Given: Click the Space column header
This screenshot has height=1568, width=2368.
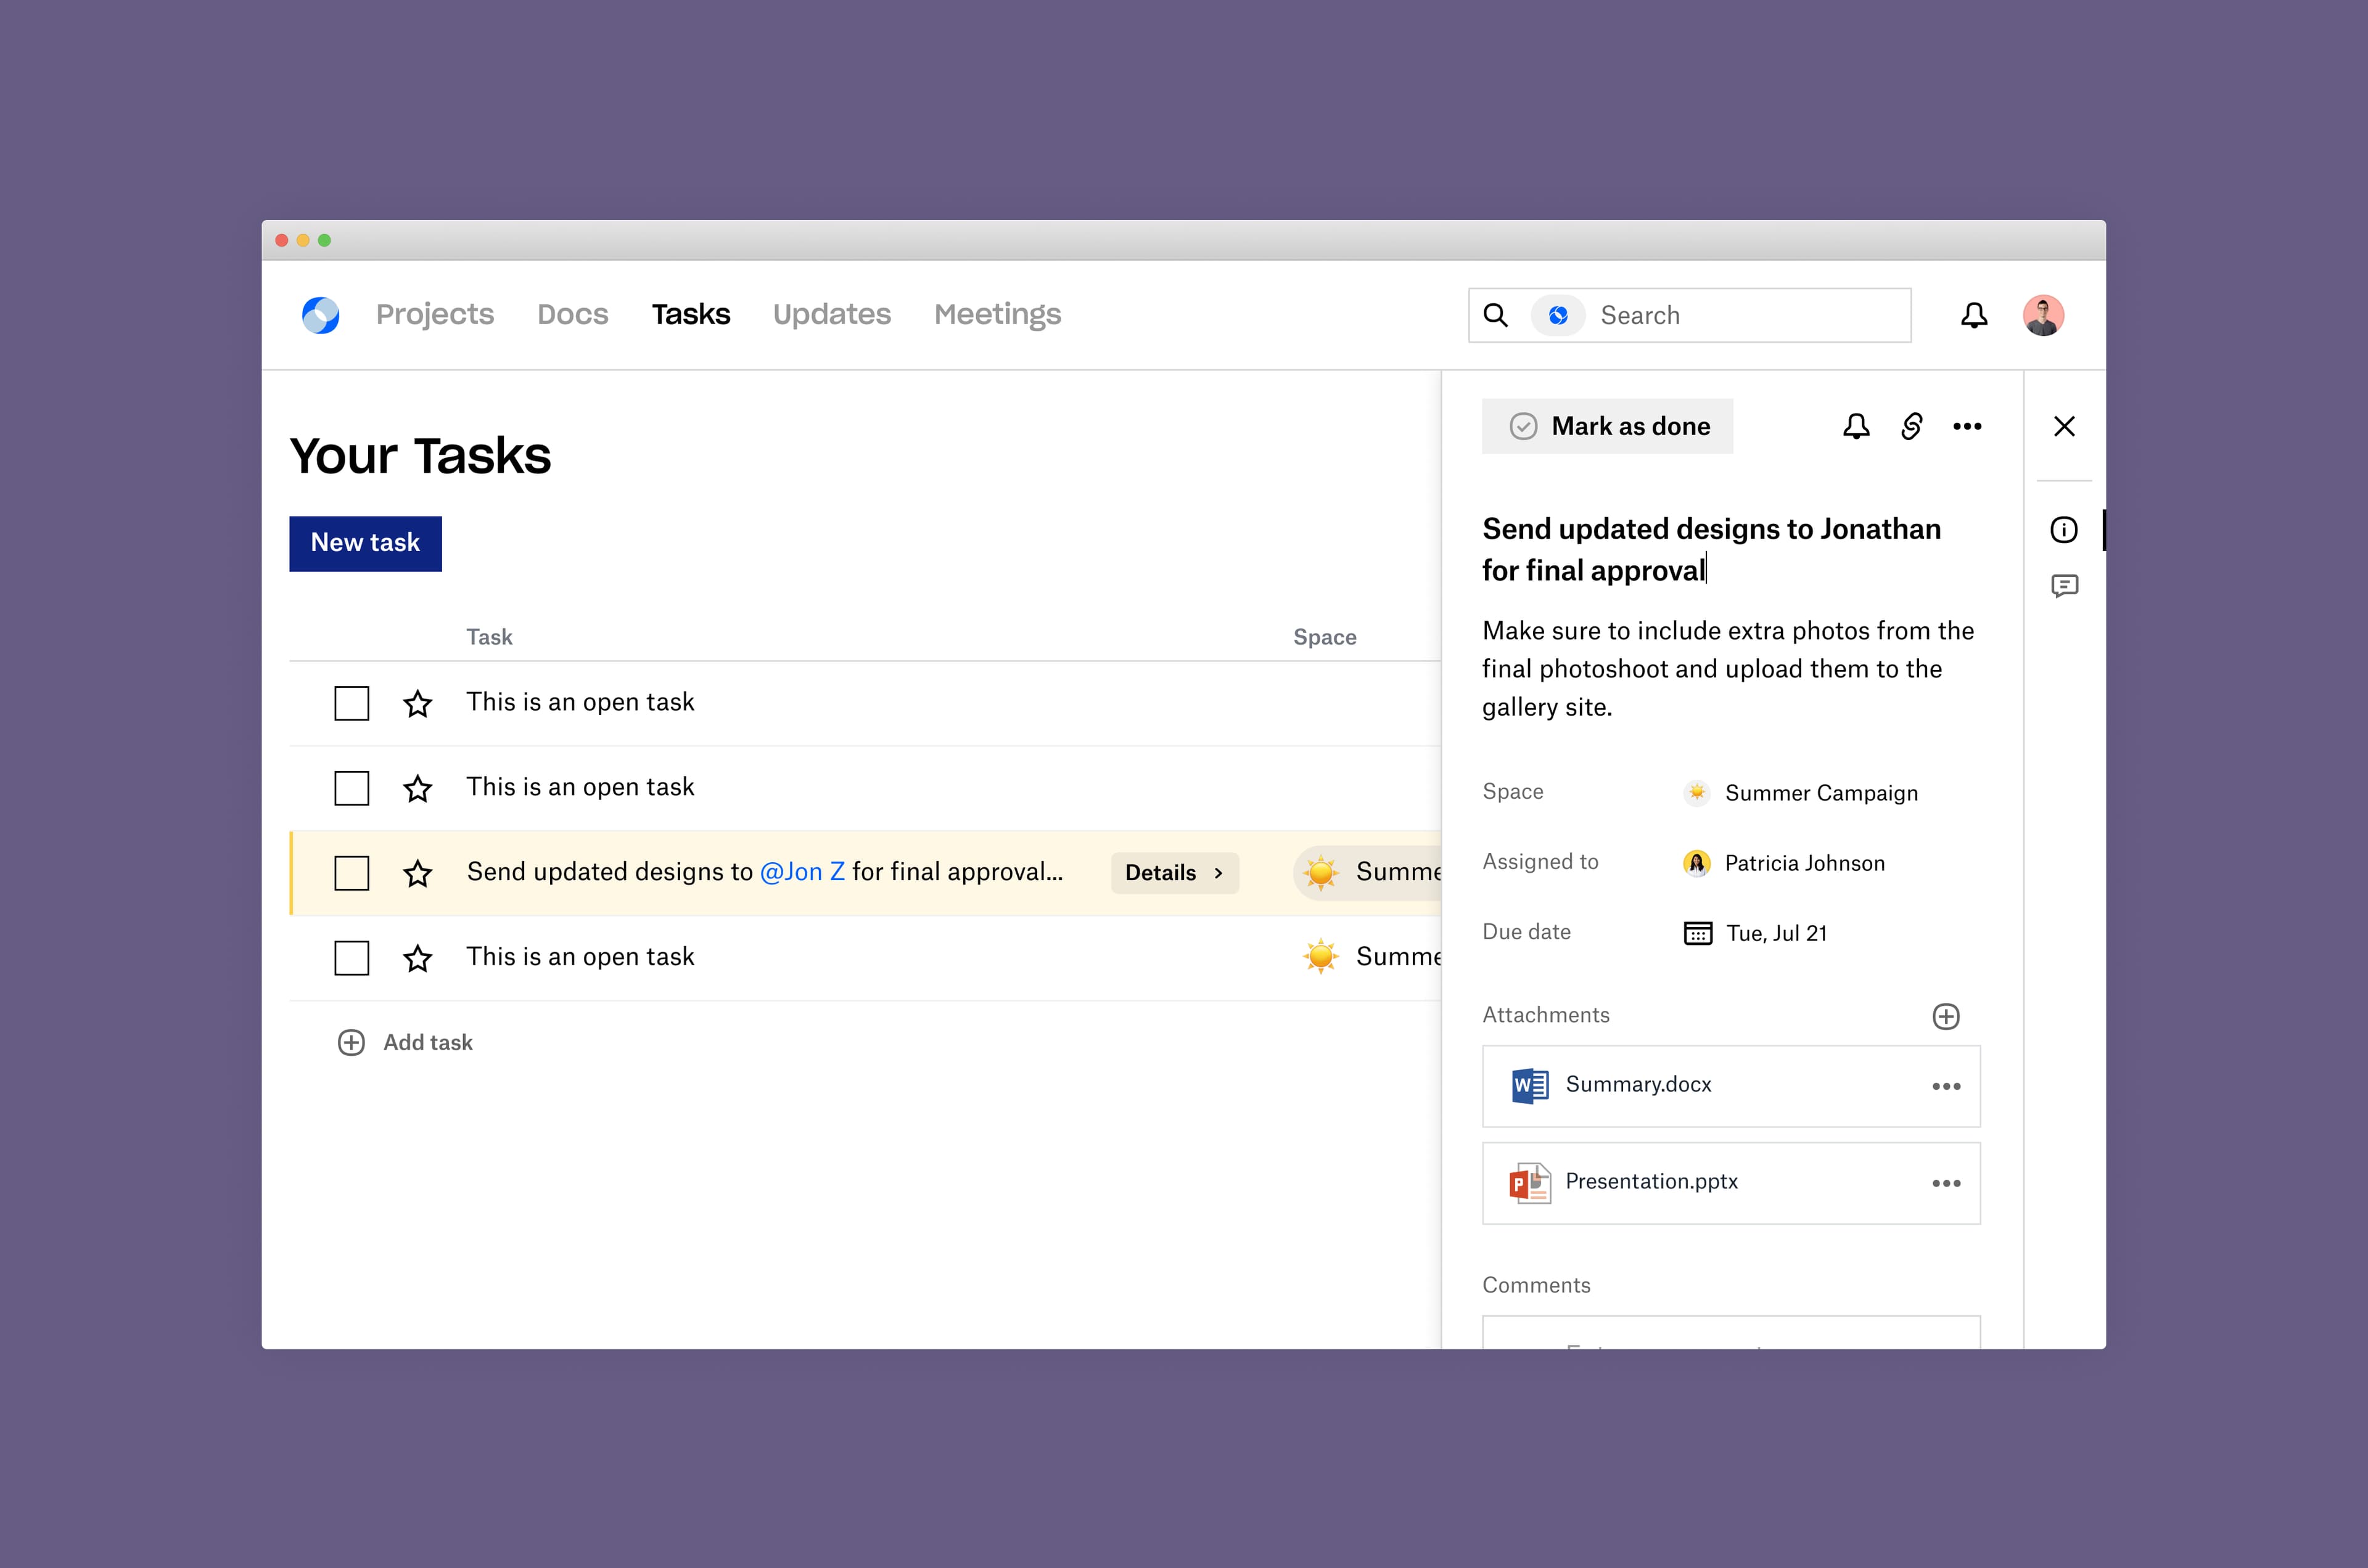Looking at the screenshot, I should pyautogui.click(x=1325, y=637).
